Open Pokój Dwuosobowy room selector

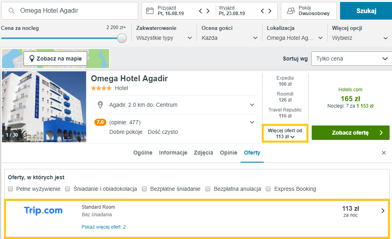[x=309, y=11]
